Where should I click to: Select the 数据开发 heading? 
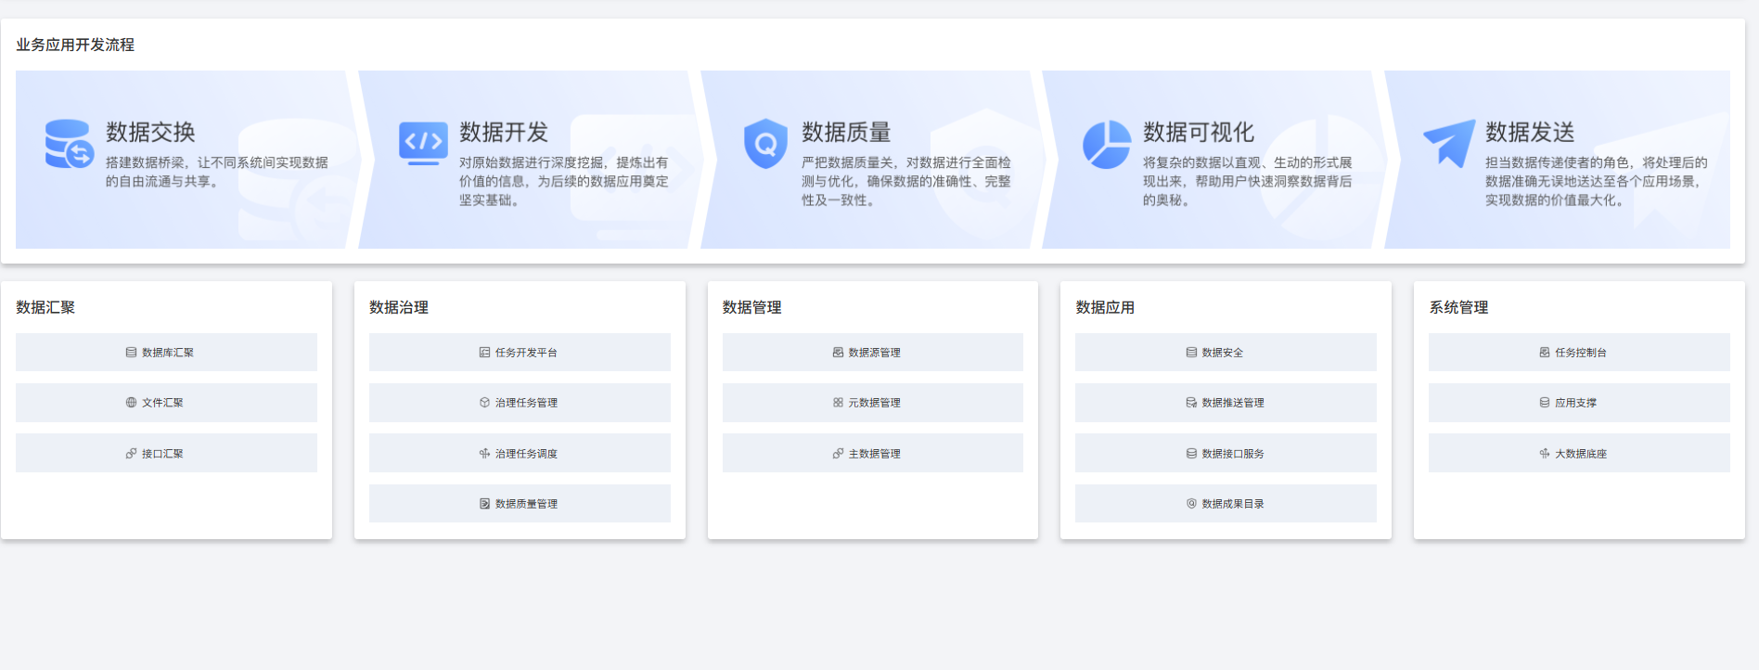click(504, 132)
